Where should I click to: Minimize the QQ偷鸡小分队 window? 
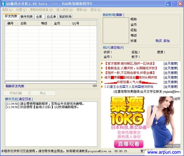click(x=168, y=4)
